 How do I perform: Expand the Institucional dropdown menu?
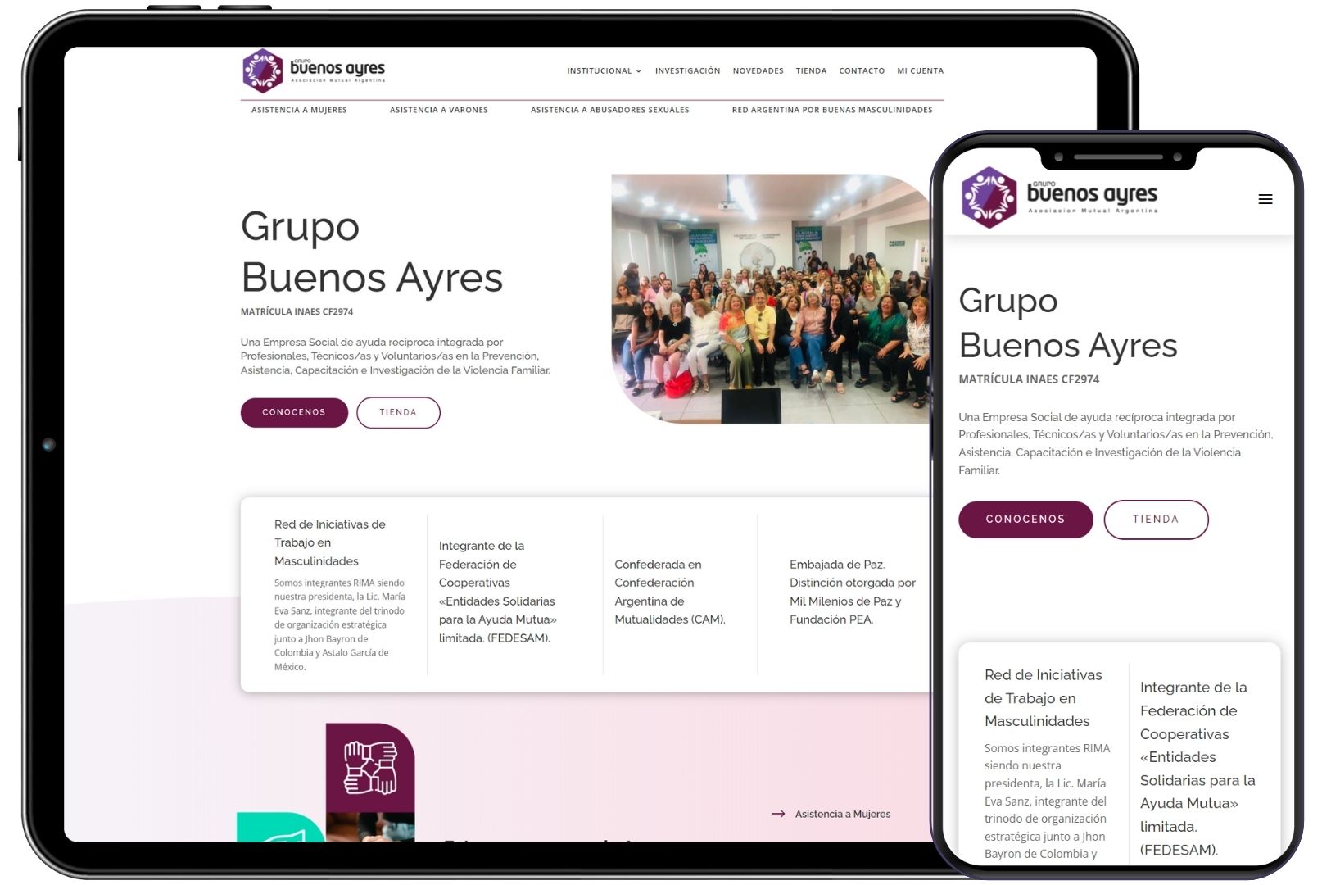coord(604,71)
